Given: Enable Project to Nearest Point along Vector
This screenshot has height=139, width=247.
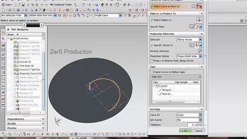Looking at the screenshot, I should click(152, 61).
